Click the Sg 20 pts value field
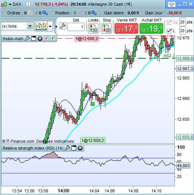194x195 pixels. point(182,22)
